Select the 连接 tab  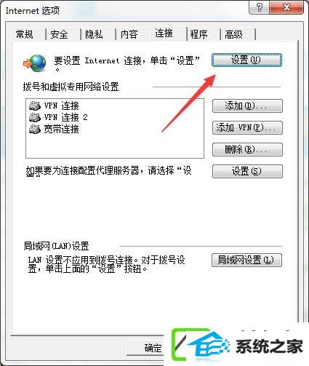coord(164,33)
